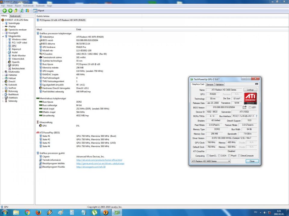Click the BIOS Version field in GPU-Z
The height and width of the screenshot is (216, 289).
[224, 107]
